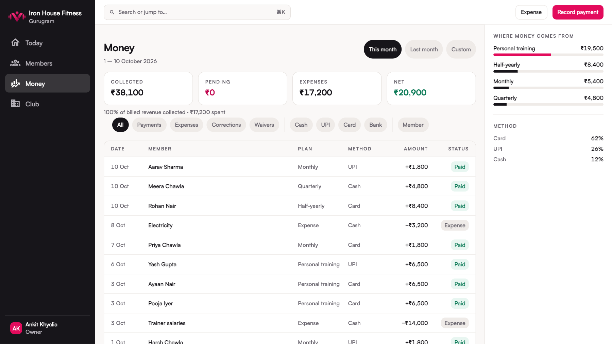Select the All filter chip

click(x=120, y=125)
